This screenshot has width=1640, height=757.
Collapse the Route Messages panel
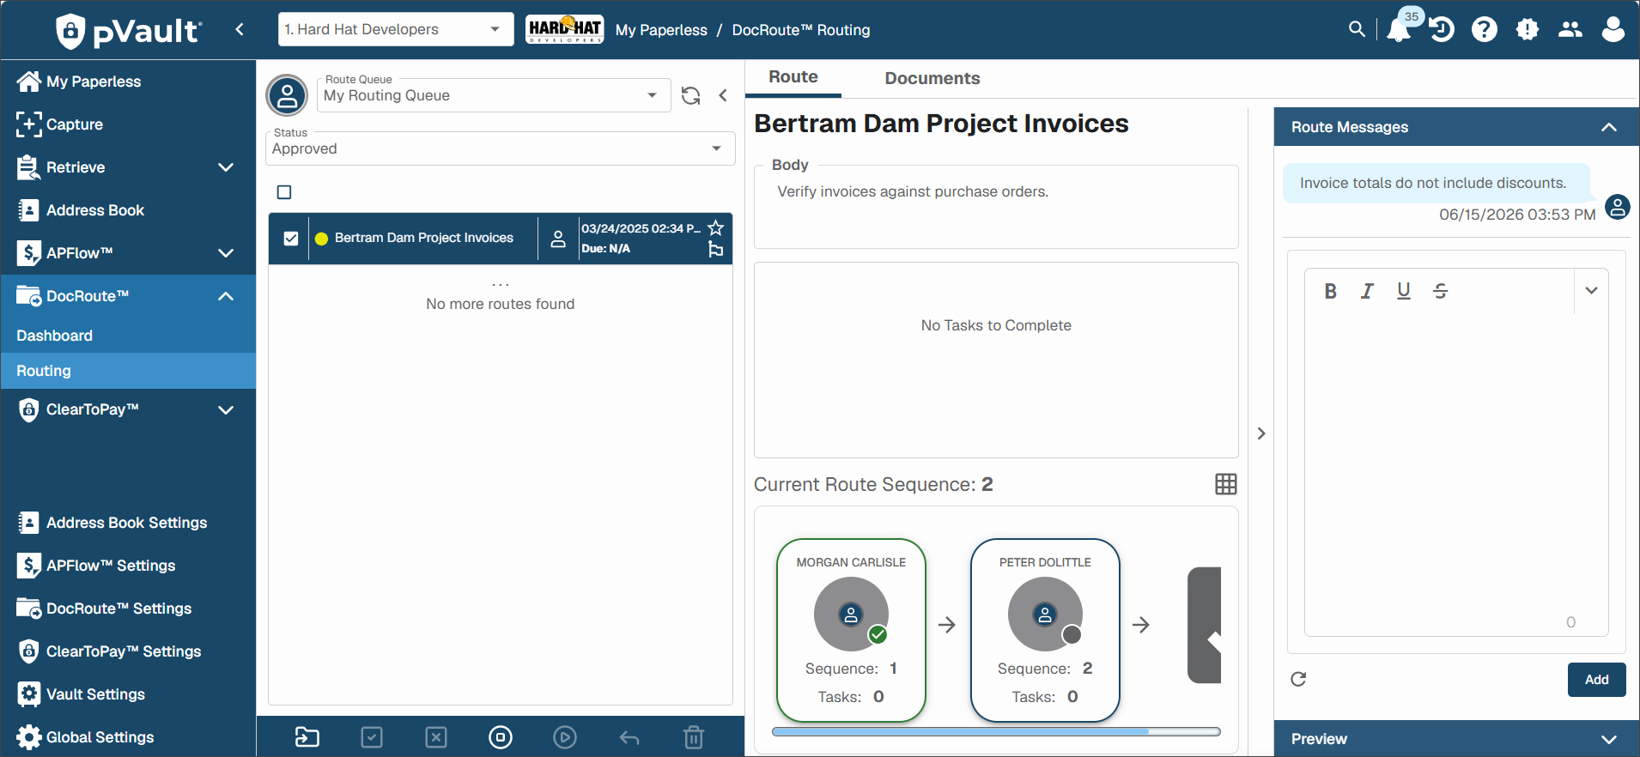coord(1609,127)
